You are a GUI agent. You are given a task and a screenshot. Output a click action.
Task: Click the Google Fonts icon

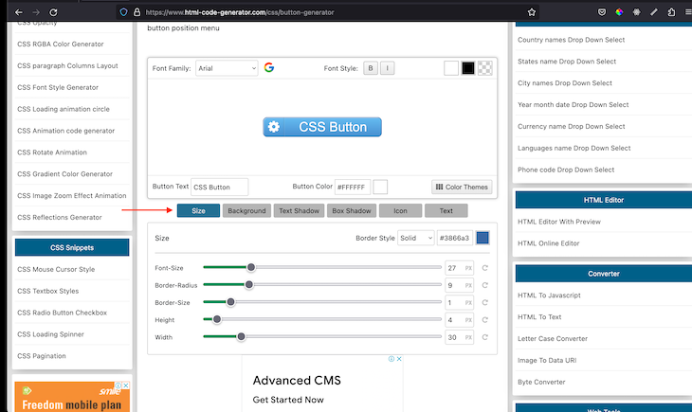[269, 68]
